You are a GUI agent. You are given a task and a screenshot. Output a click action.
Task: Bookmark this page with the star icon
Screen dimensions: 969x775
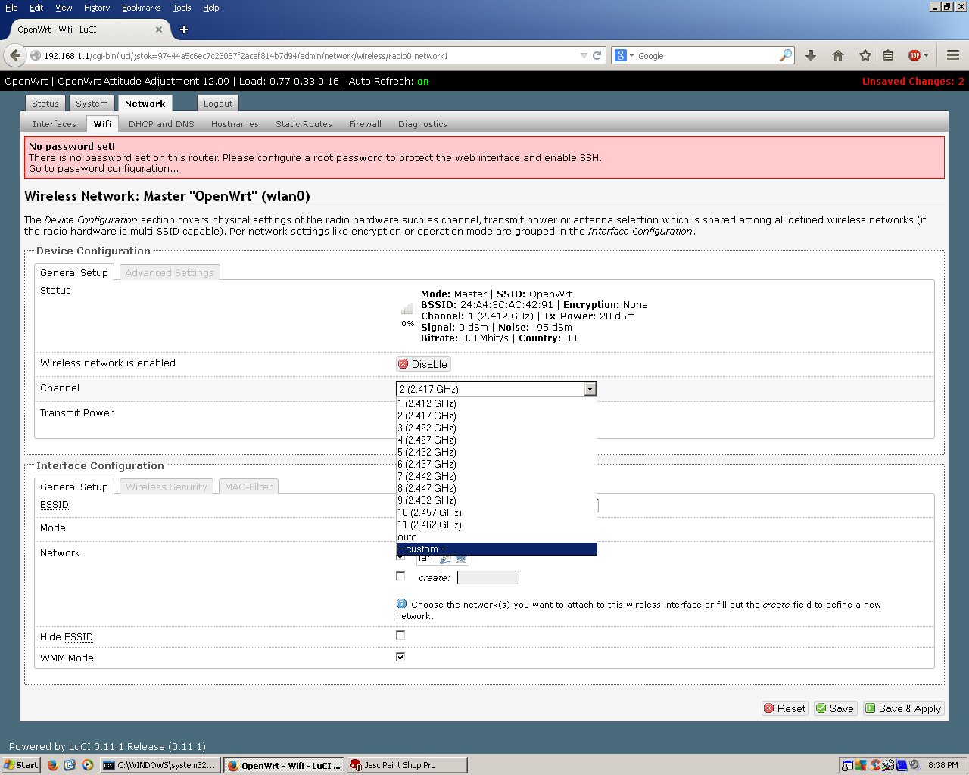pos(865,55)
